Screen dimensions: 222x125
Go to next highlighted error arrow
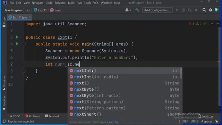click(217, 24)
